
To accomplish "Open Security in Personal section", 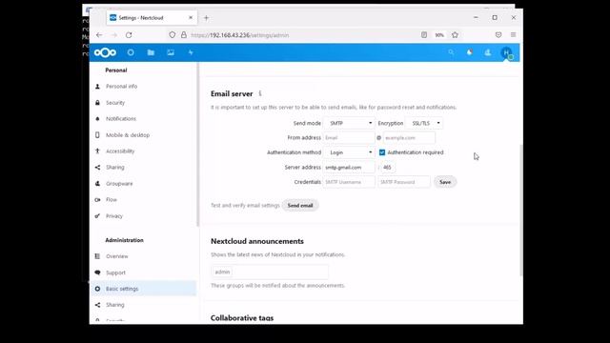I will coord(115,103).
